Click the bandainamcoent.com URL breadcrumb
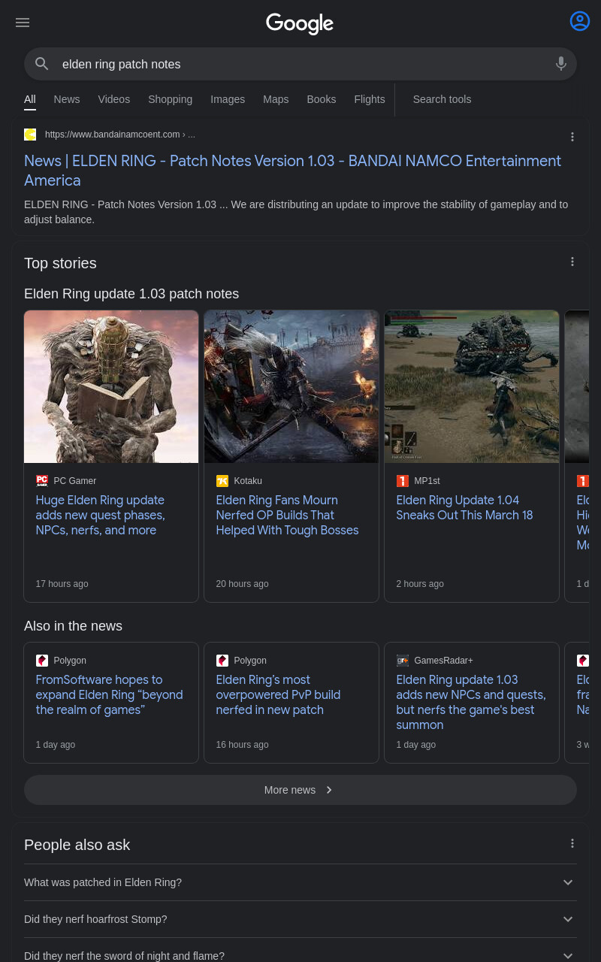 [120, 135]
